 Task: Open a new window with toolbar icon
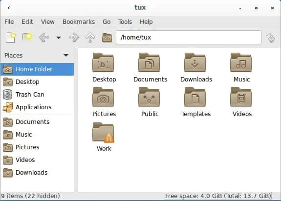pos(11,38)
